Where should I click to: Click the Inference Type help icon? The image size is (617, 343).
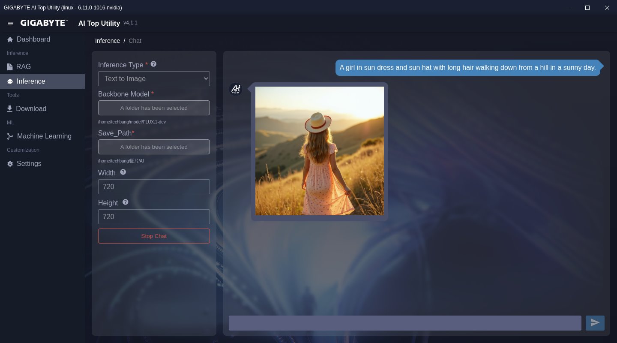coord(153,64)
